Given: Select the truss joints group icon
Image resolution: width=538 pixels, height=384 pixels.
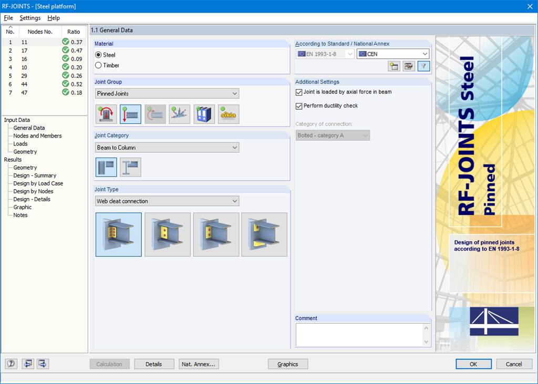Looking at the screenshot, I should pyautogui.click(x=179, y=114).
